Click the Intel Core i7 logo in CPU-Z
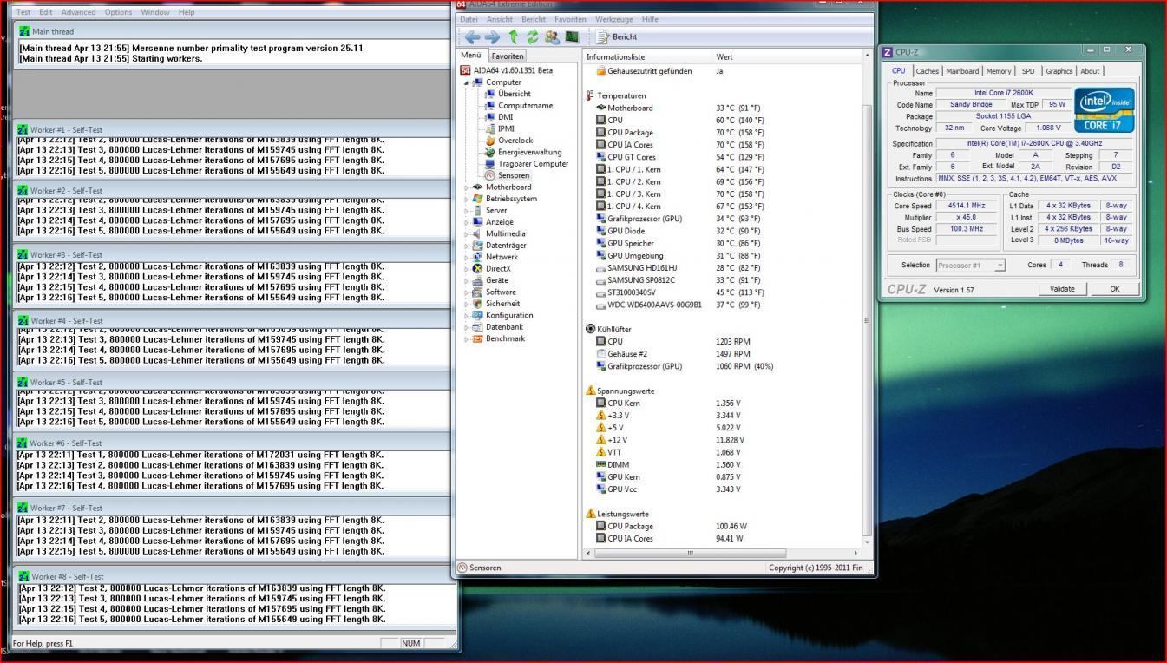 [x=1104, y=109]
